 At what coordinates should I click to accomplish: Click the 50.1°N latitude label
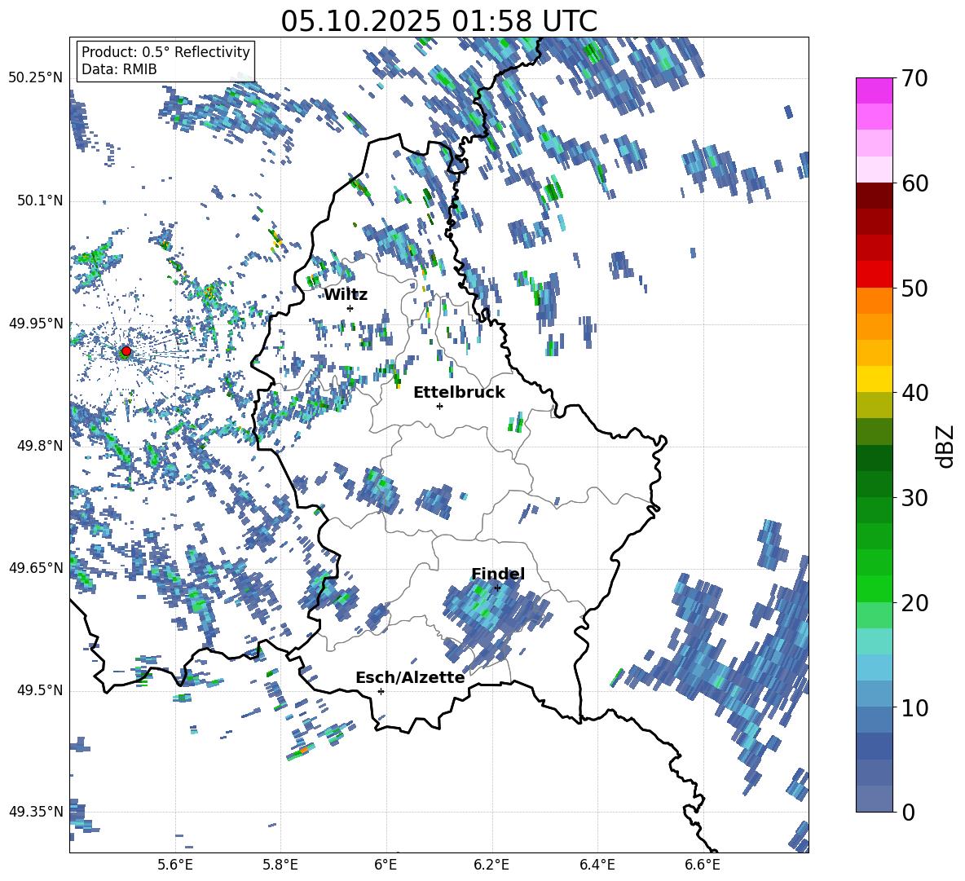click(x=39, y=200)
